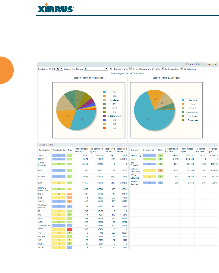This screenshot has width=219, height=273.
Task: Click Network-Monitoring category legend swatch
Action: pos(183,112)
